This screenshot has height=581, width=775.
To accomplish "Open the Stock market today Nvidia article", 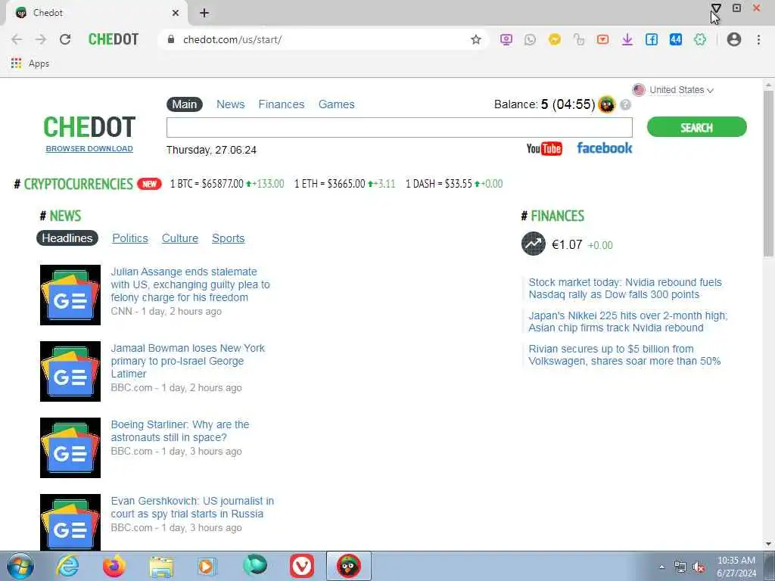I will point(625,288).
